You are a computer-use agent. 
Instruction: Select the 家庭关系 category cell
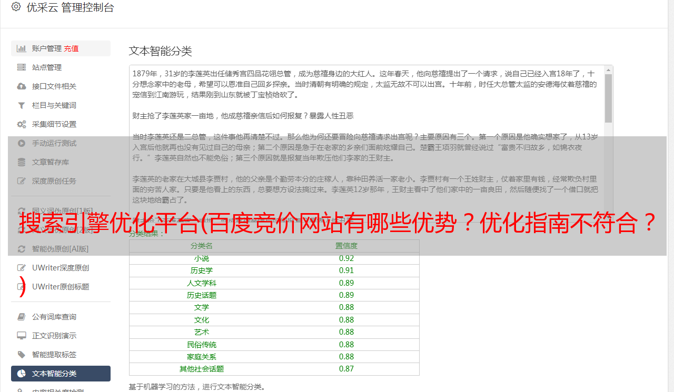click(202, 357)
